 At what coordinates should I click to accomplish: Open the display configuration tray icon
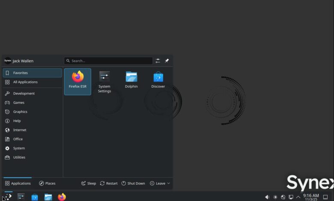pos(291,197)
